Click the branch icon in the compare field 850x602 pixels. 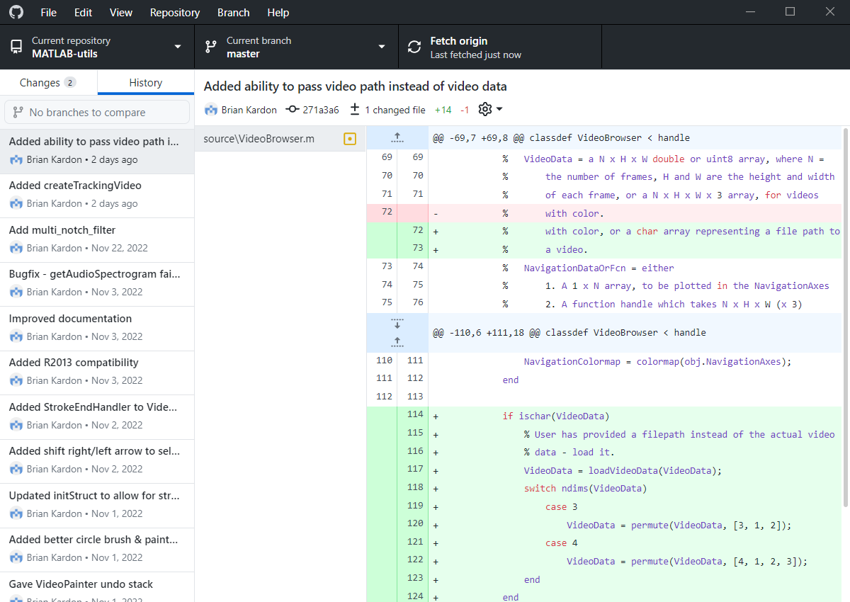(18, 112)
